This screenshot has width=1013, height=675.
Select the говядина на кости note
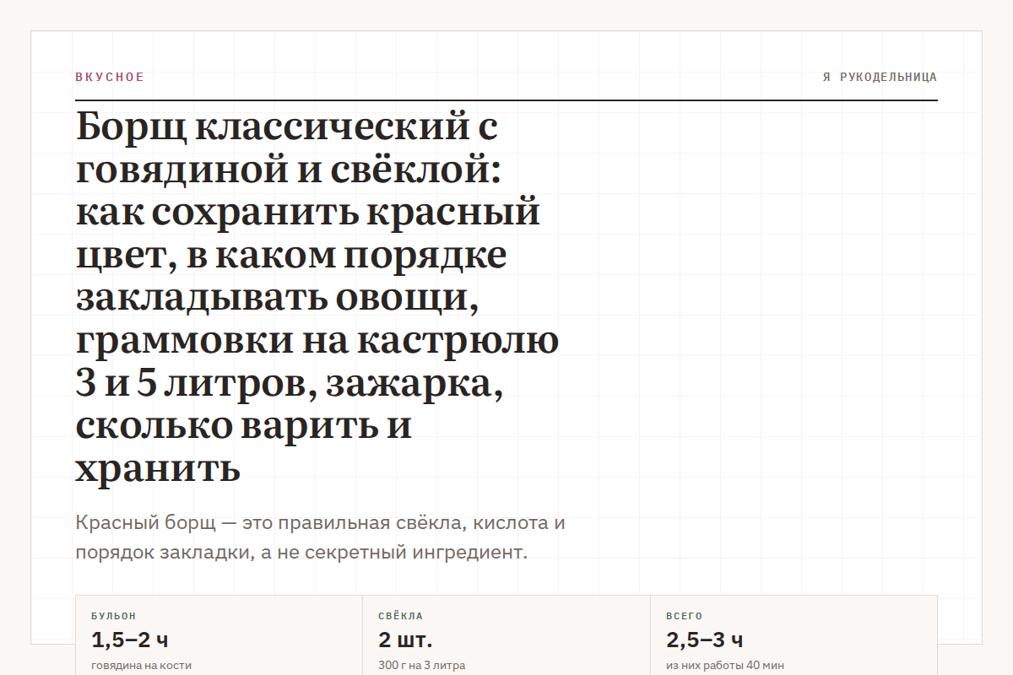141,665
